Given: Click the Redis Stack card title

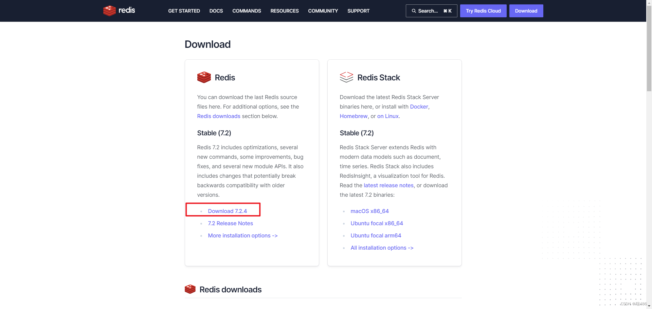Looking at the screenshot, I should coord(379,77).
